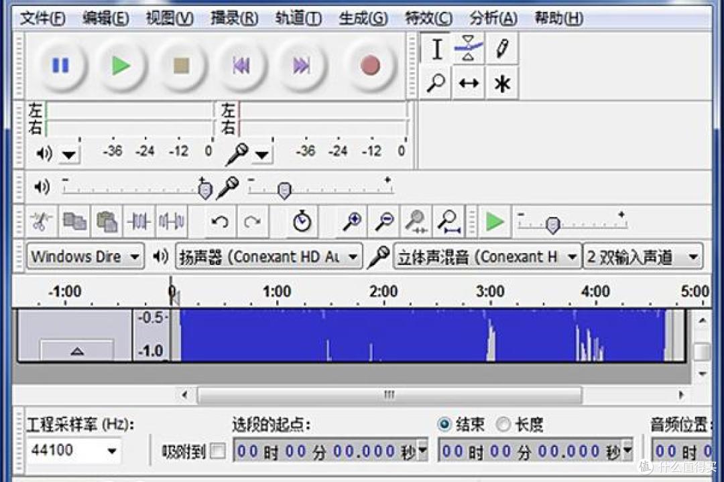Redo the last undone action
Viewport: 724px width, 482px height.
[x=253, y=222]
